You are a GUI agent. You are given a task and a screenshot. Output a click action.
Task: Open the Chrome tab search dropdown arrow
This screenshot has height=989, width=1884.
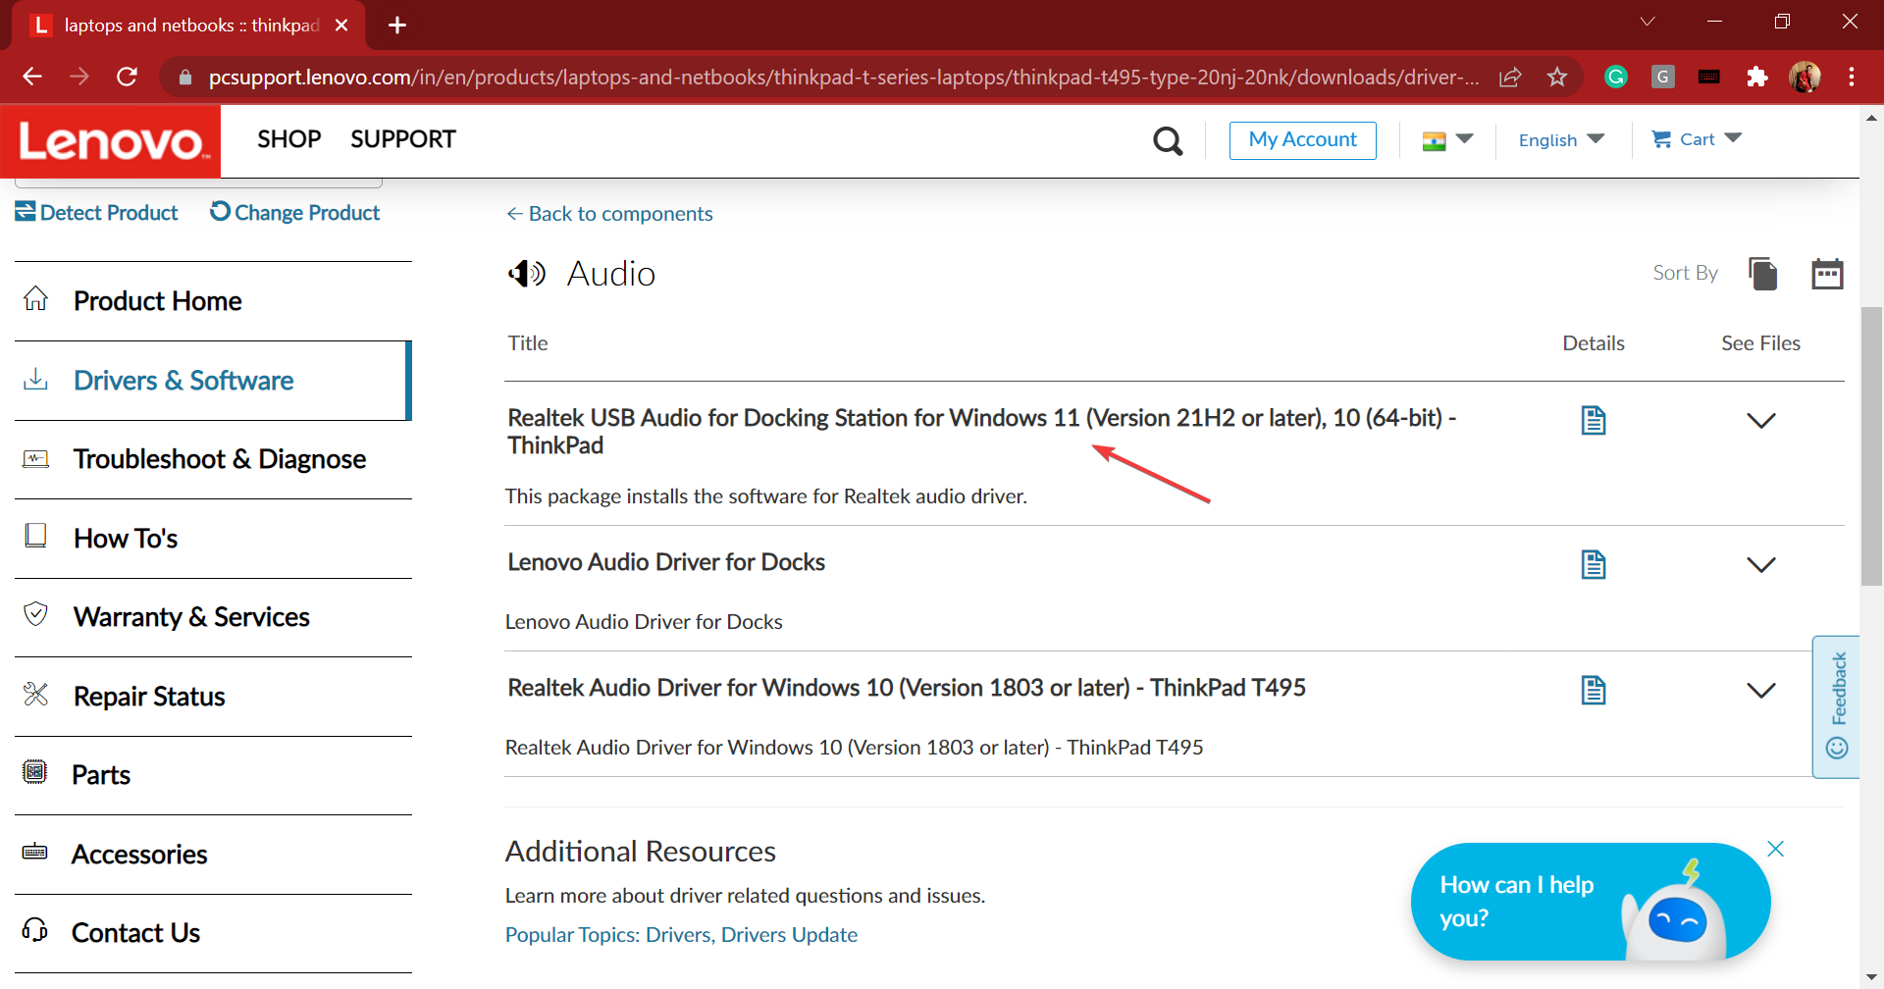click(x=1648, y=22)
